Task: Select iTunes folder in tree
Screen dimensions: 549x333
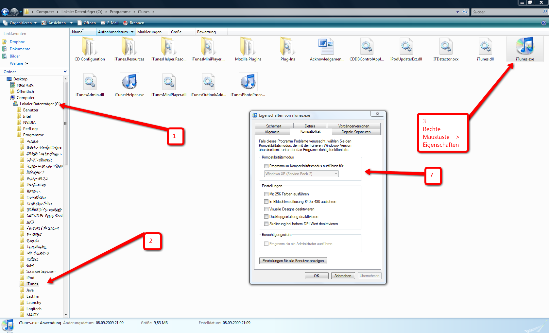Action: (x=32, y=284)
